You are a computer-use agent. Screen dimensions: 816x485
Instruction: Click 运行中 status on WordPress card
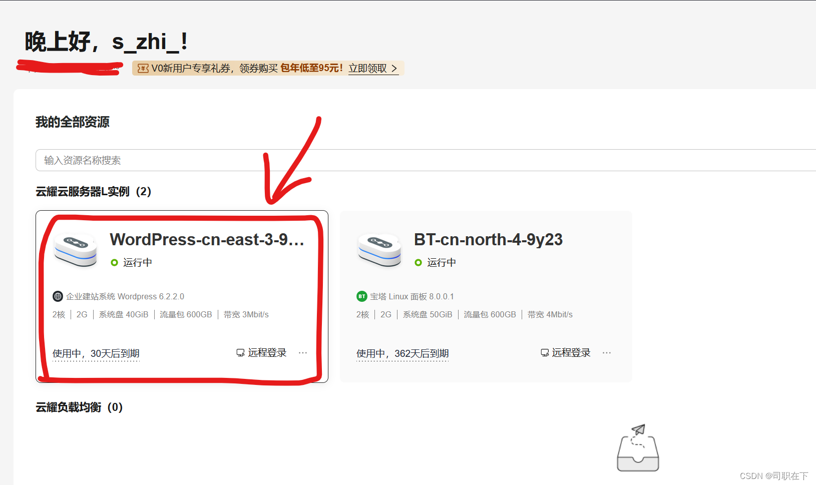pos(138,263)
